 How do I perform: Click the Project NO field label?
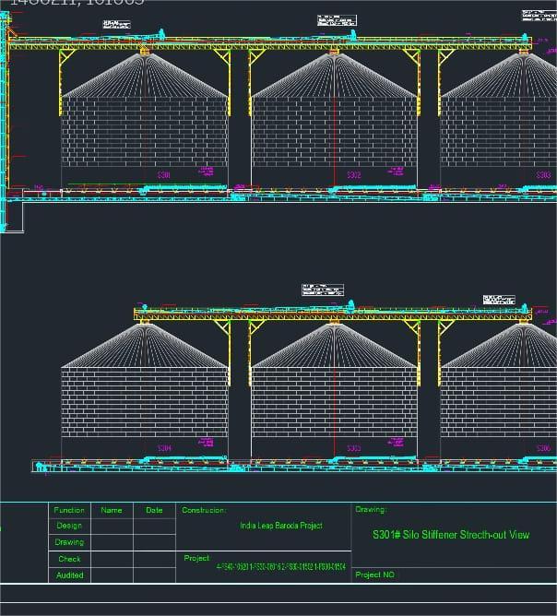(374, 575)
